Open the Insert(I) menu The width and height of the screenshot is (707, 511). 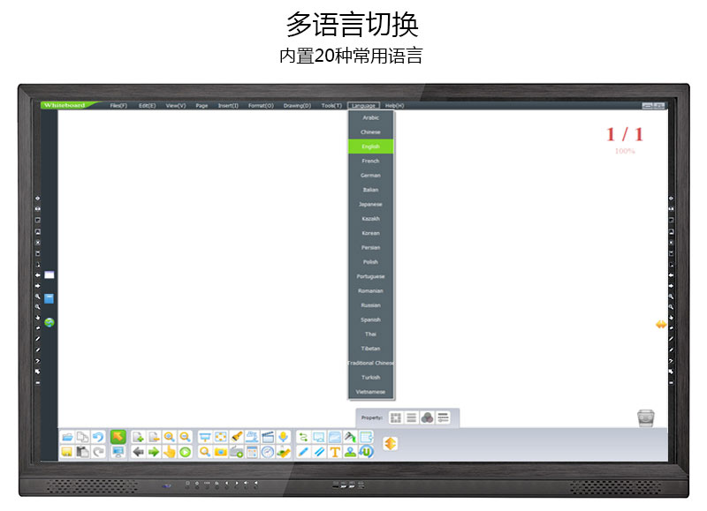pos(228,105)
